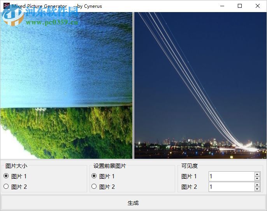Maximize the Mixed Picture Generator window
The height and width of the screenshot is (211, 267).
click(x=240, y=6)
